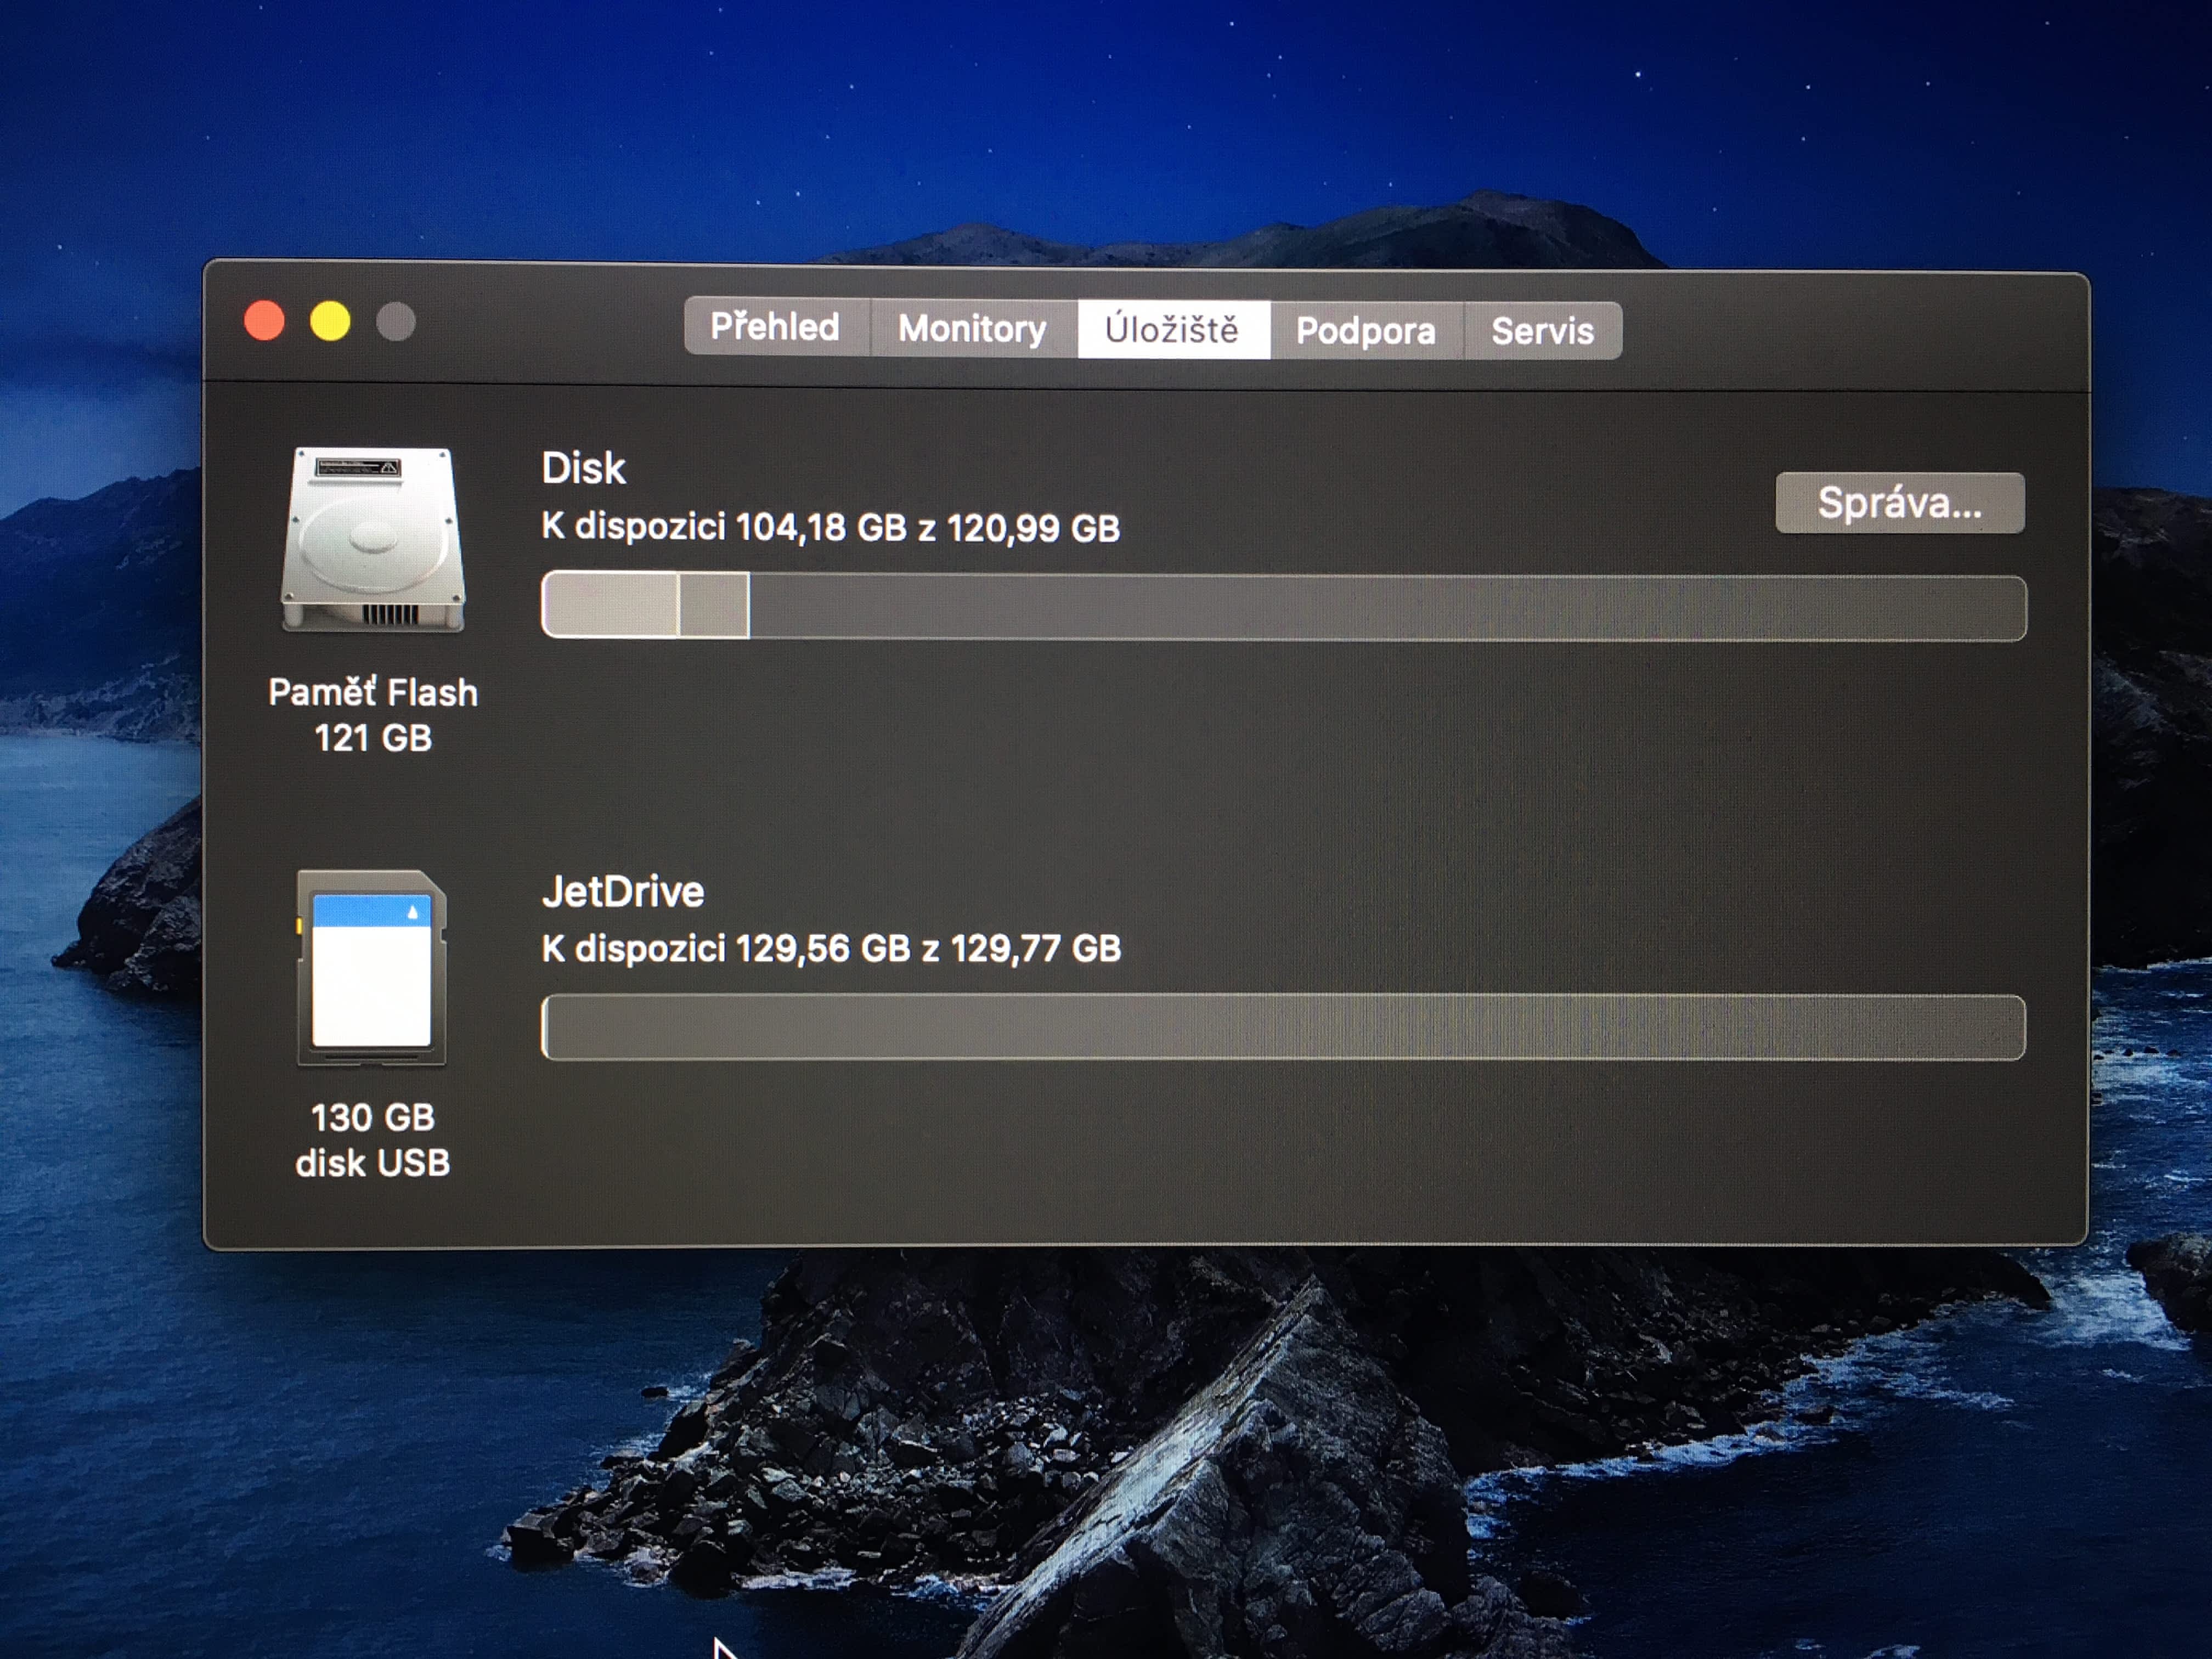Click the second used segment of Disk bar
This screenshot has width=2212, height=1659.
(x=714, y=605)
